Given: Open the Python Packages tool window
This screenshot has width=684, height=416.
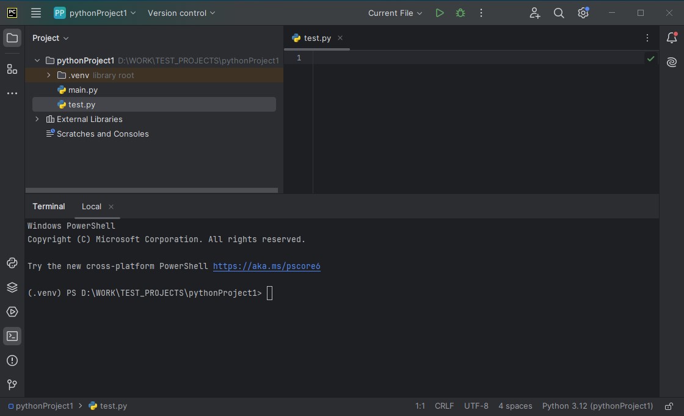Looking at the screenshot, I should (x=12, y=287).
